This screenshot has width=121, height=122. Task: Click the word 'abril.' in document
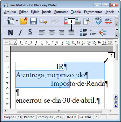(89, 100)
